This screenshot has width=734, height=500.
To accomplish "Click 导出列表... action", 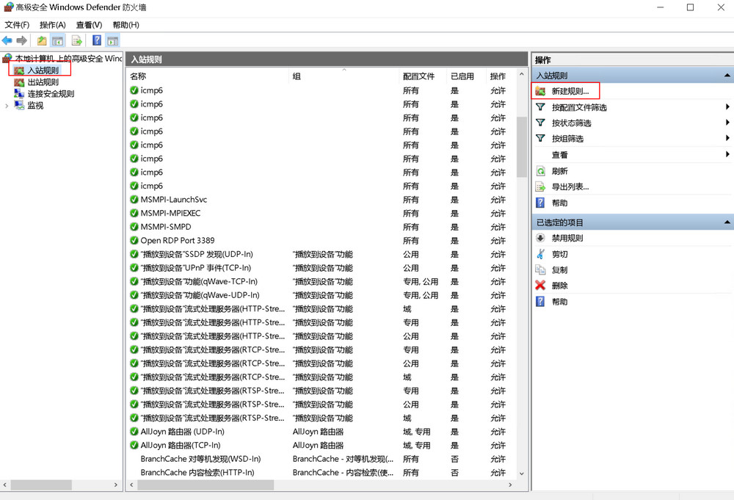I will 570,186.
